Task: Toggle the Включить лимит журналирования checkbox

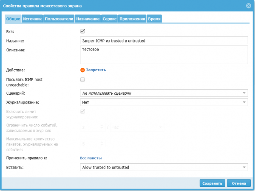Action: tap(83, 112)
